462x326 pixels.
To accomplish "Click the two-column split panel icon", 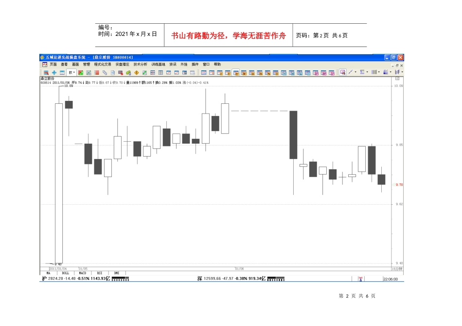I will (x=160, y=73).
